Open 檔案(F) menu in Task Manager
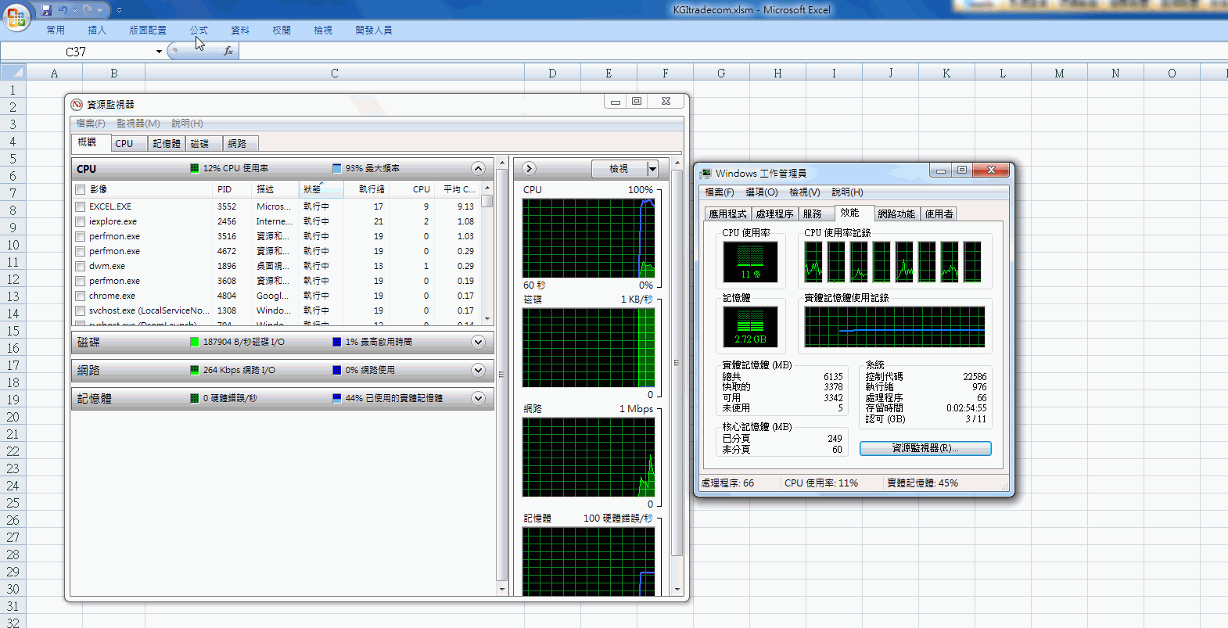 point(720,192)
